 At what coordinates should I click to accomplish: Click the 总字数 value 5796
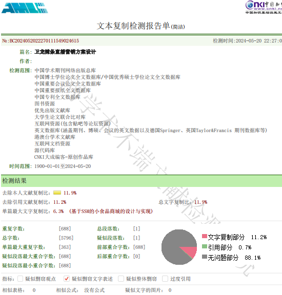pyautogui.click(x=66, y=238)
